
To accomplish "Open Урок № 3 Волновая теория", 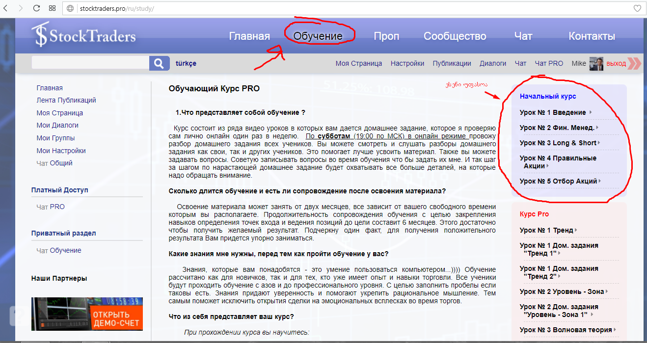I will coord(566,330).
